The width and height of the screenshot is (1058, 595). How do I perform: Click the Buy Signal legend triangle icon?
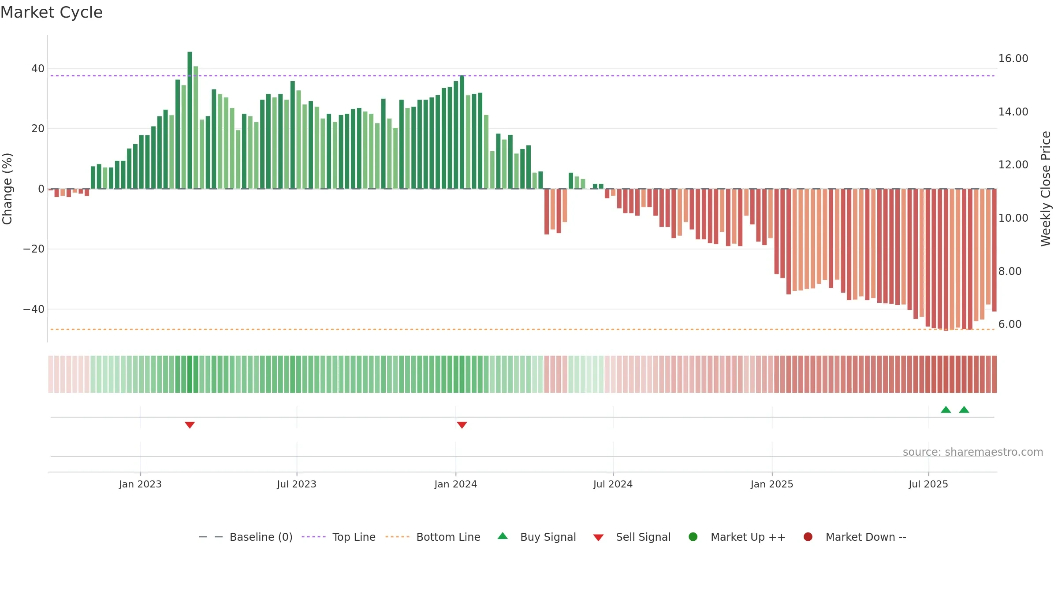(x=503, y=536)
